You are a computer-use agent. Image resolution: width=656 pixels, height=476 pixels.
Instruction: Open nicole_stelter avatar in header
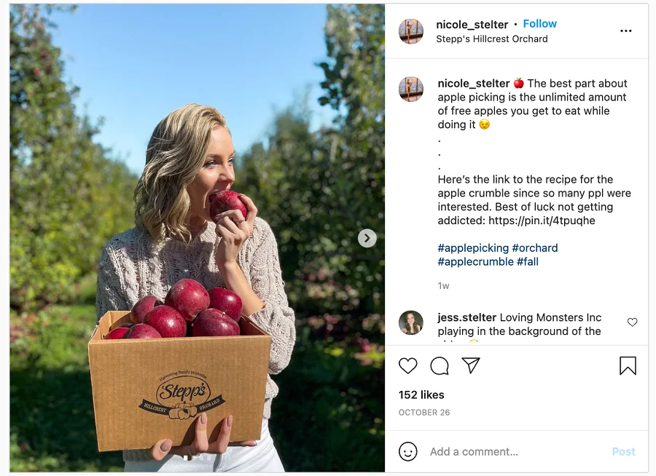pos(410,31)
